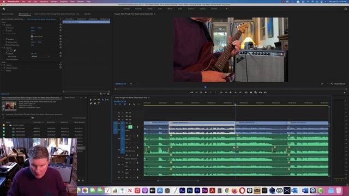
Task: Switch to Audio Track Mixer tab
Action: (56, 14)
